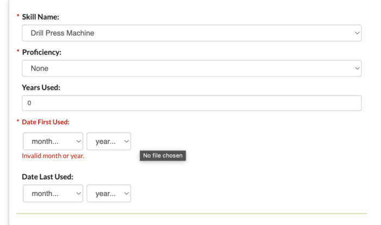Screen dimensions: 381x225
Task: Click the red Date First Used label
Action: tap(45, 122)
